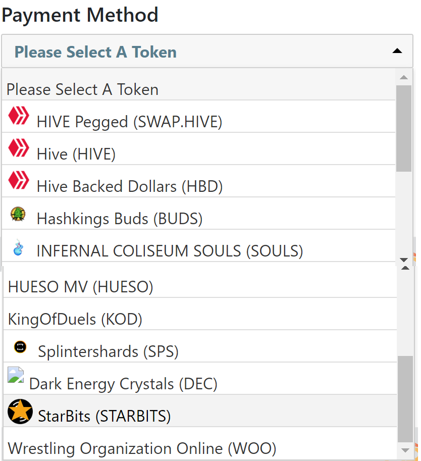This screenshot has height=461, width=421.
Task: Click the Splintershards token icon
Action: [20, 347]
